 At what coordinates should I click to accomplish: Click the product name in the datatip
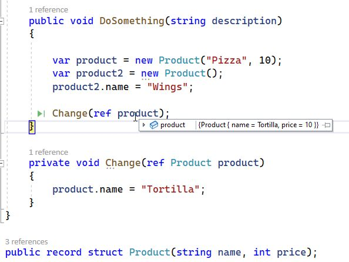(x=173, y=125)
